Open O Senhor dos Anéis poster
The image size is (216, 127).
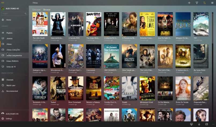[183, 56]
